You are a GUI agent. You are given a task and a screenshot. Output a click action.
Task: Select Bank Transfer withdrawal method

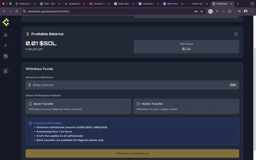[78, 106]
